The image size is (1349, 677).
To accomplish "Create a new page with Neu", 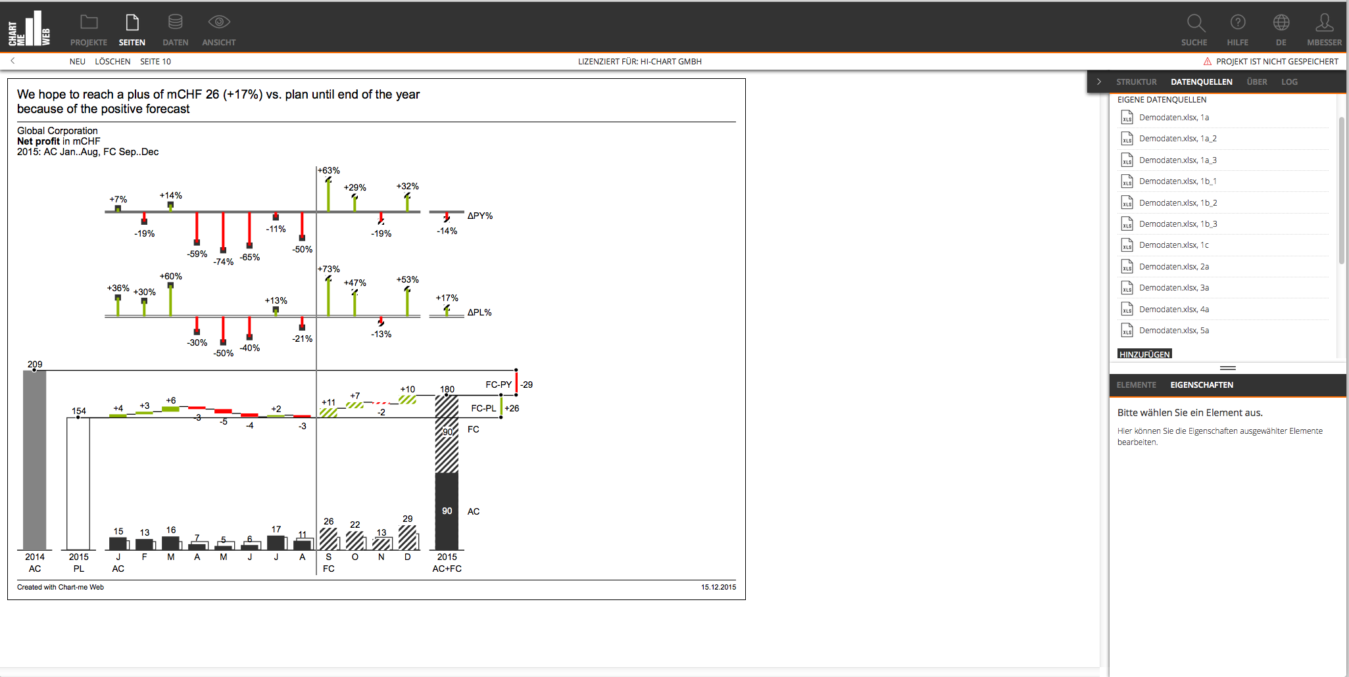I will (78, 61).
